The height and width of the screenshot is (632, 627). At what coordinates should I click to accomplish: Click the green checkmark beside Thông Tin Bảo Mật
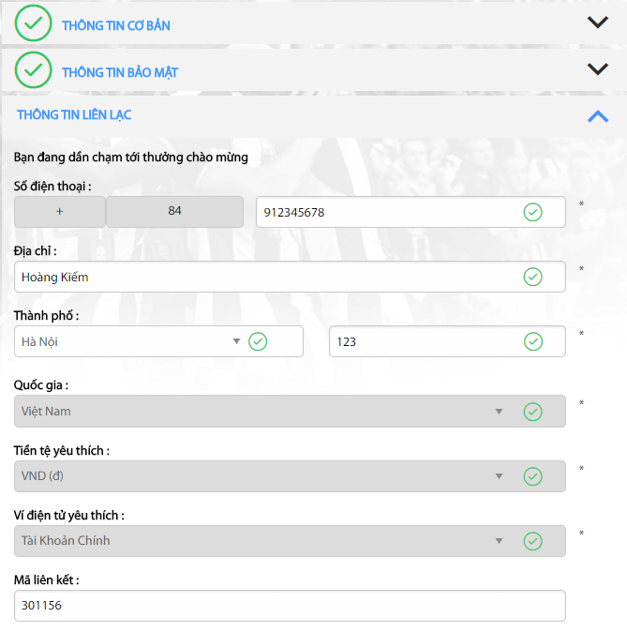pyautogui.click(x=33, y=70)
